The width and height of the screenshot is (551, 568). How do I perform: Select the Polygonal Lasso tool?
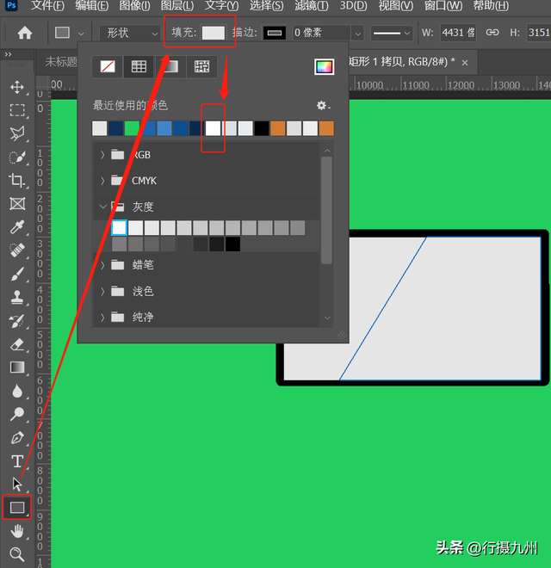click(x=17, y=133)
